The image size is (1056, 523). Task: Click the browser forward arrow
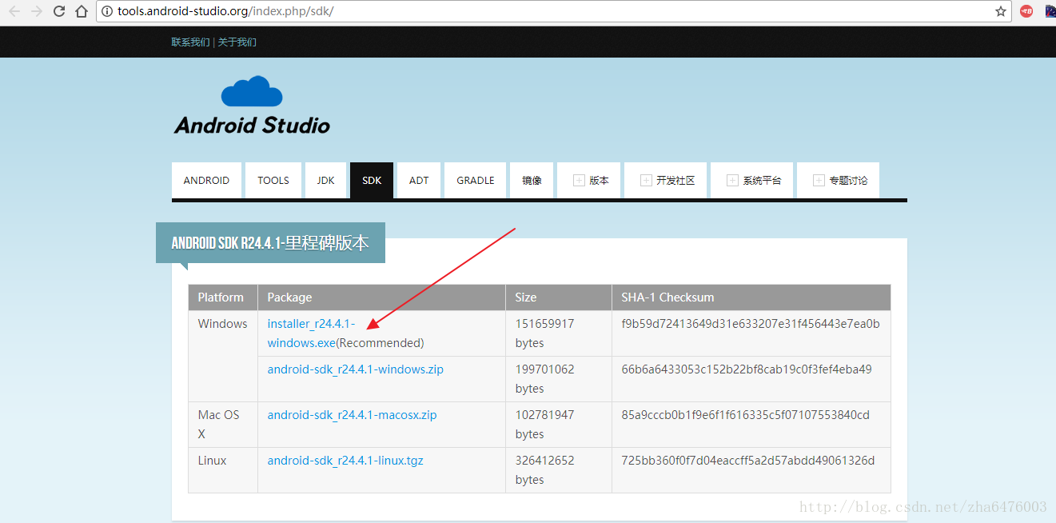[37, 11]
